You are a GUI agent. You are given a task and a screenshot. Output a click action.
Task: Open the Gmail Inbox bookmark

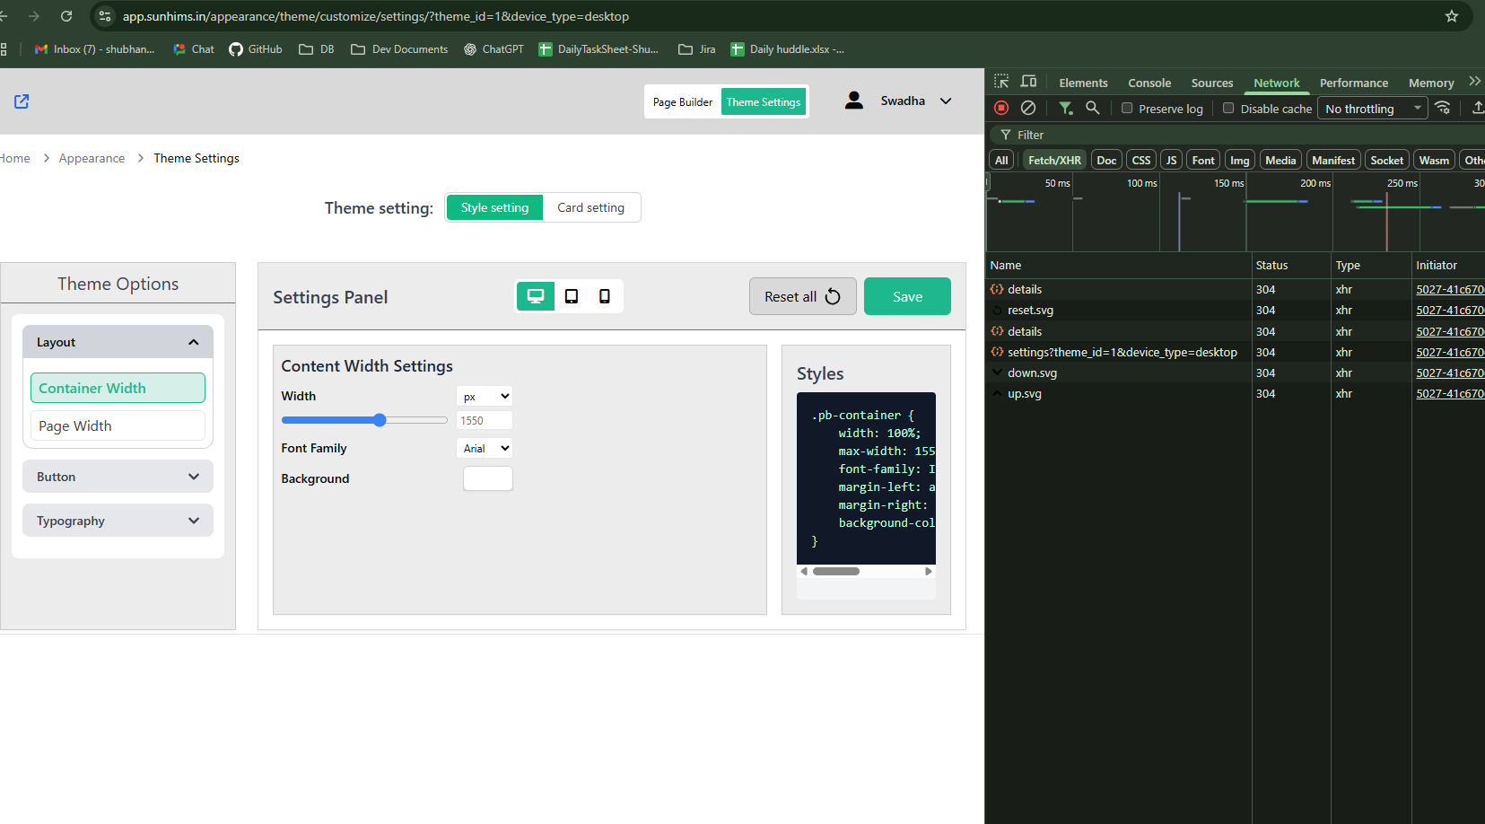coord(94,49)
